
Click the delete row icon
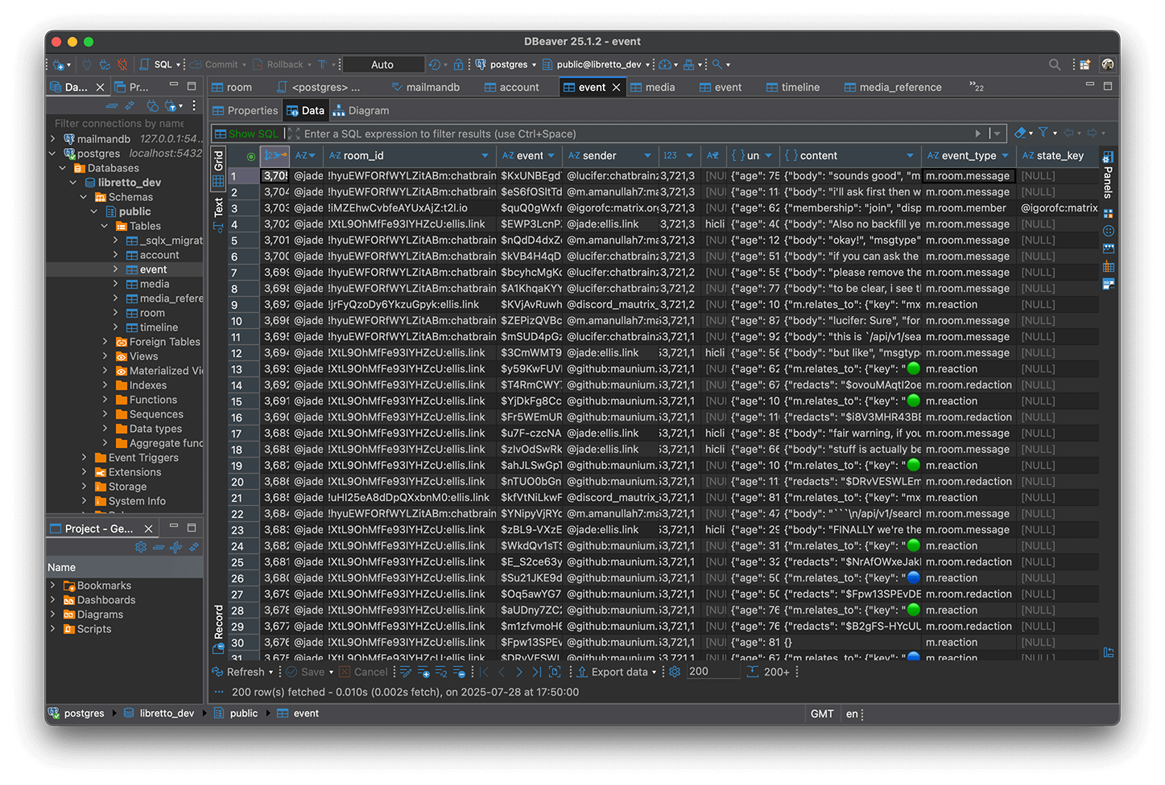click(x=459, y=672)
